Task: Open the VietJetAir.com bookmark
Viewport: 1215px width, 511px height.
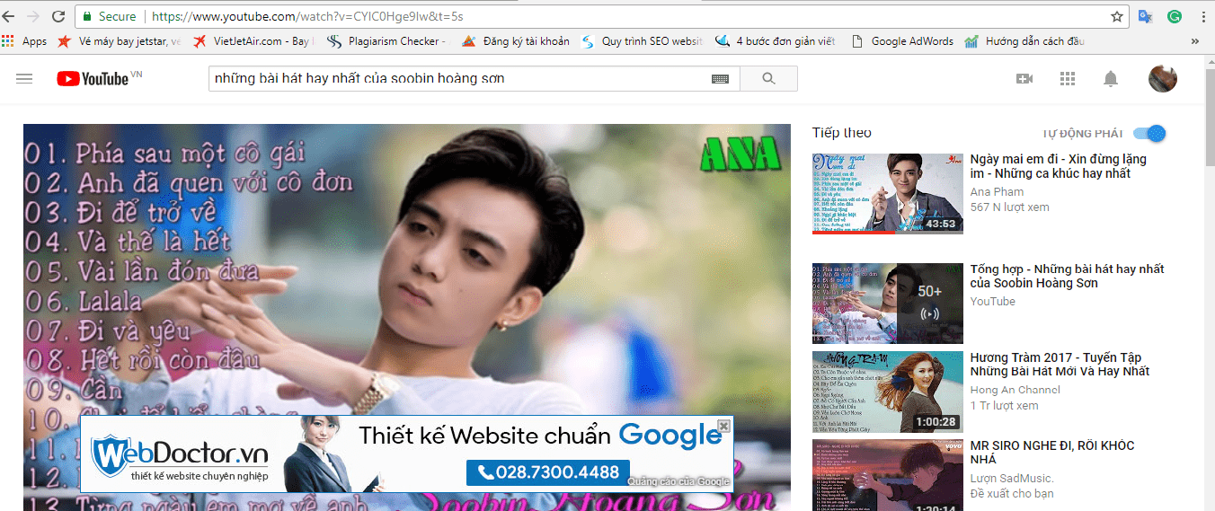Action: 253,41
